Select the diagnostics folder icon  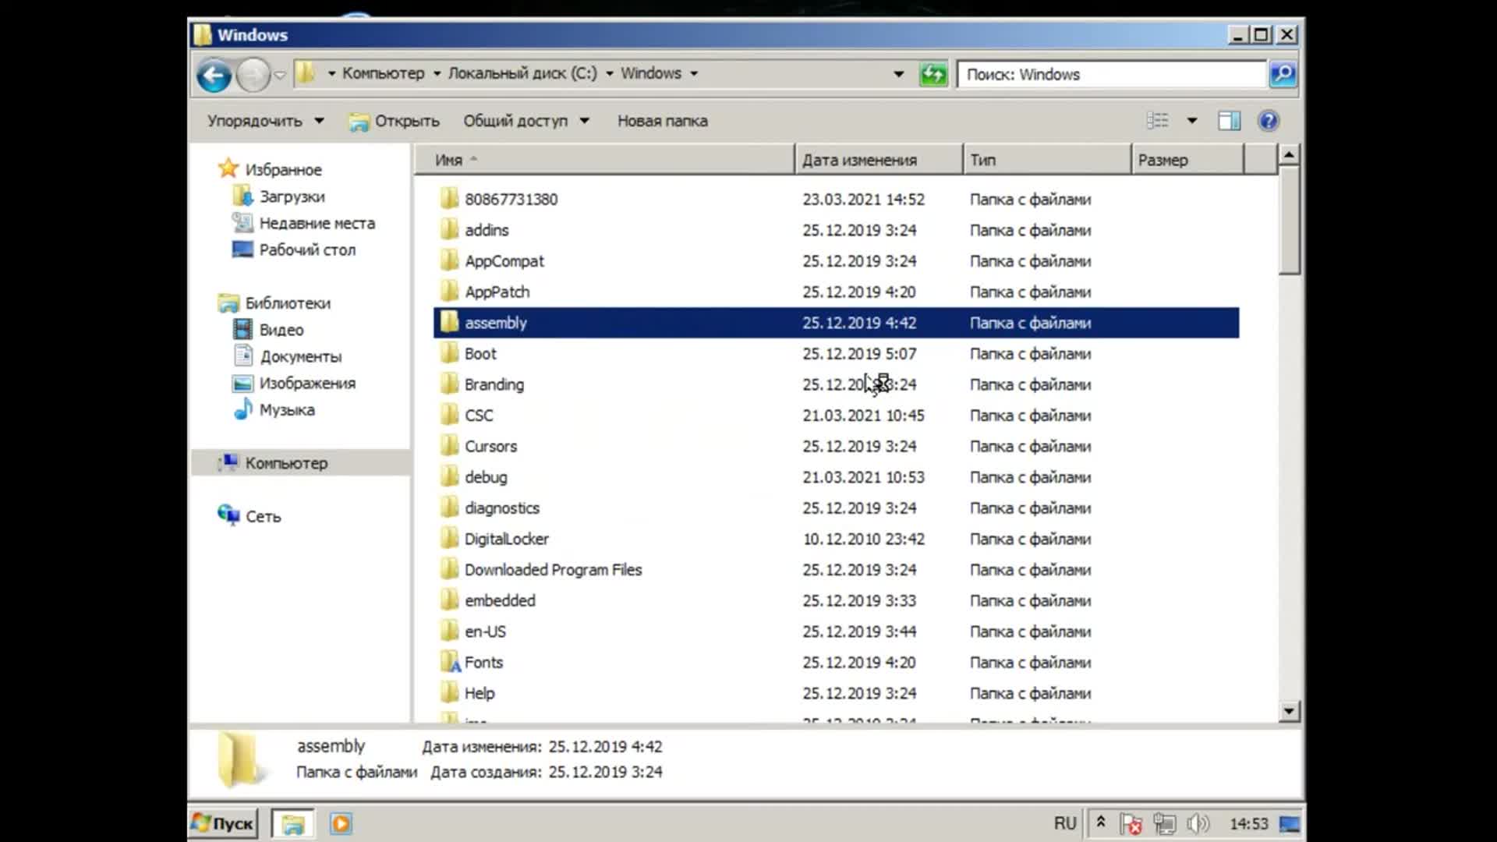pos(449,508)
